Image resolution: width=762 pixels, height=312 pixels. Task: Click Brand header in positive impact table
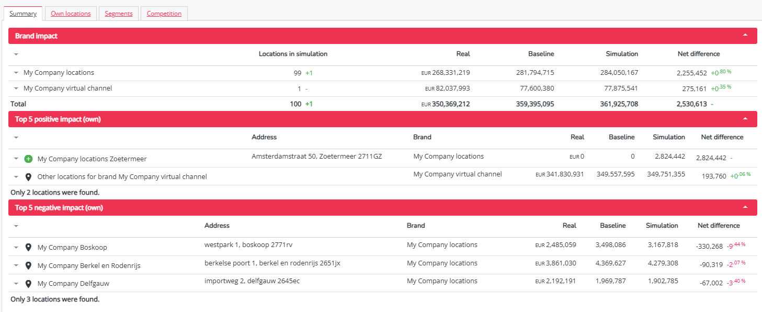coord(422,137)
